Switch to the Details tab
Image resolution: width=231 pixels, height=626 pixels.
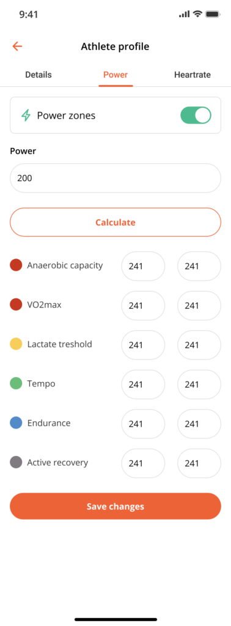(x=38, y=75)
